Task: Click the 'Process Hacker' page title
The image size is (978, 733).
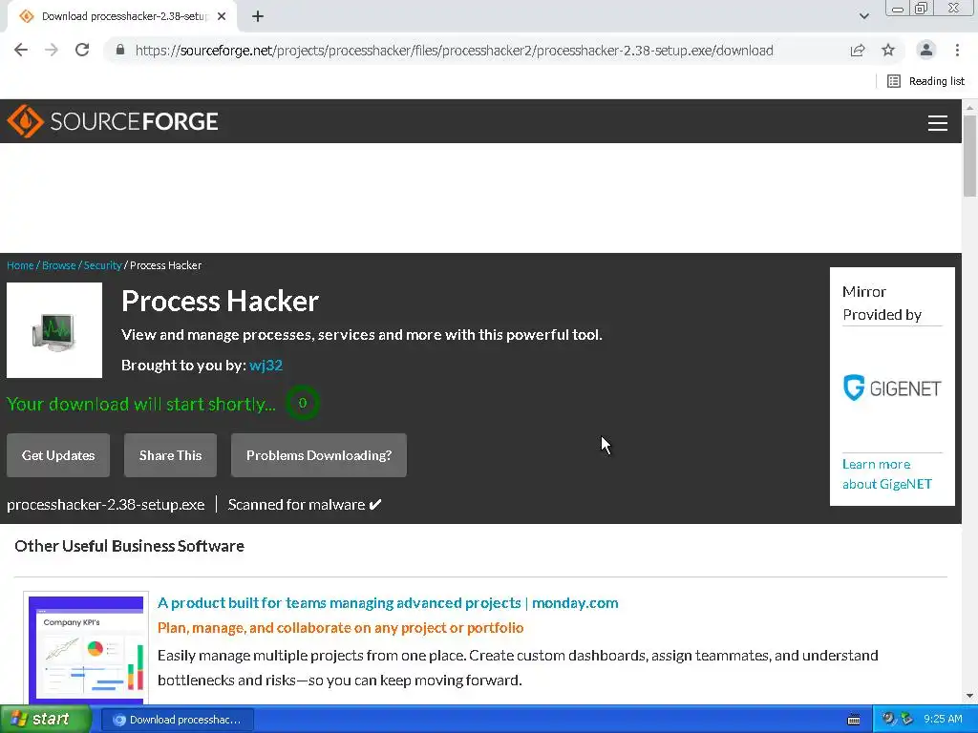Action: [221, 301]
